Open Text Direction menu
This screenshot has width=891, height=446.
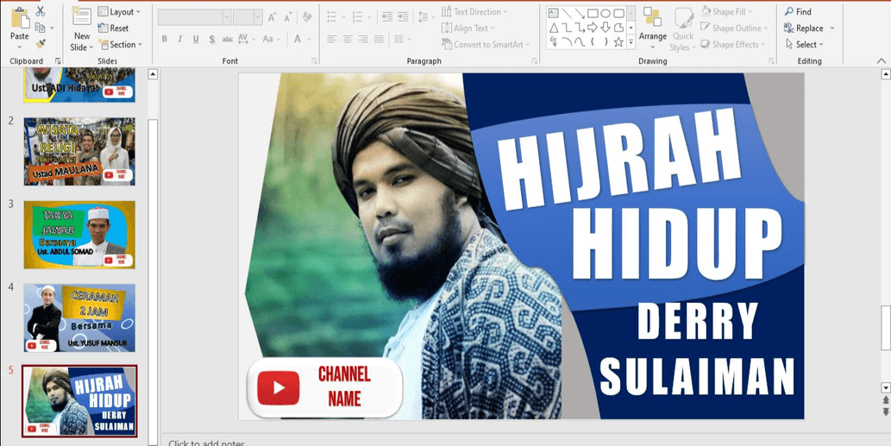click(x=474, y=11)
